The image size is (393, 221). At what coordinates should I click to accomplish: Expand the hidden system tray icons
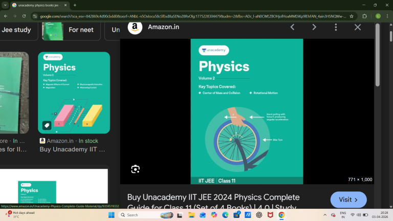(x=325, y=215)
